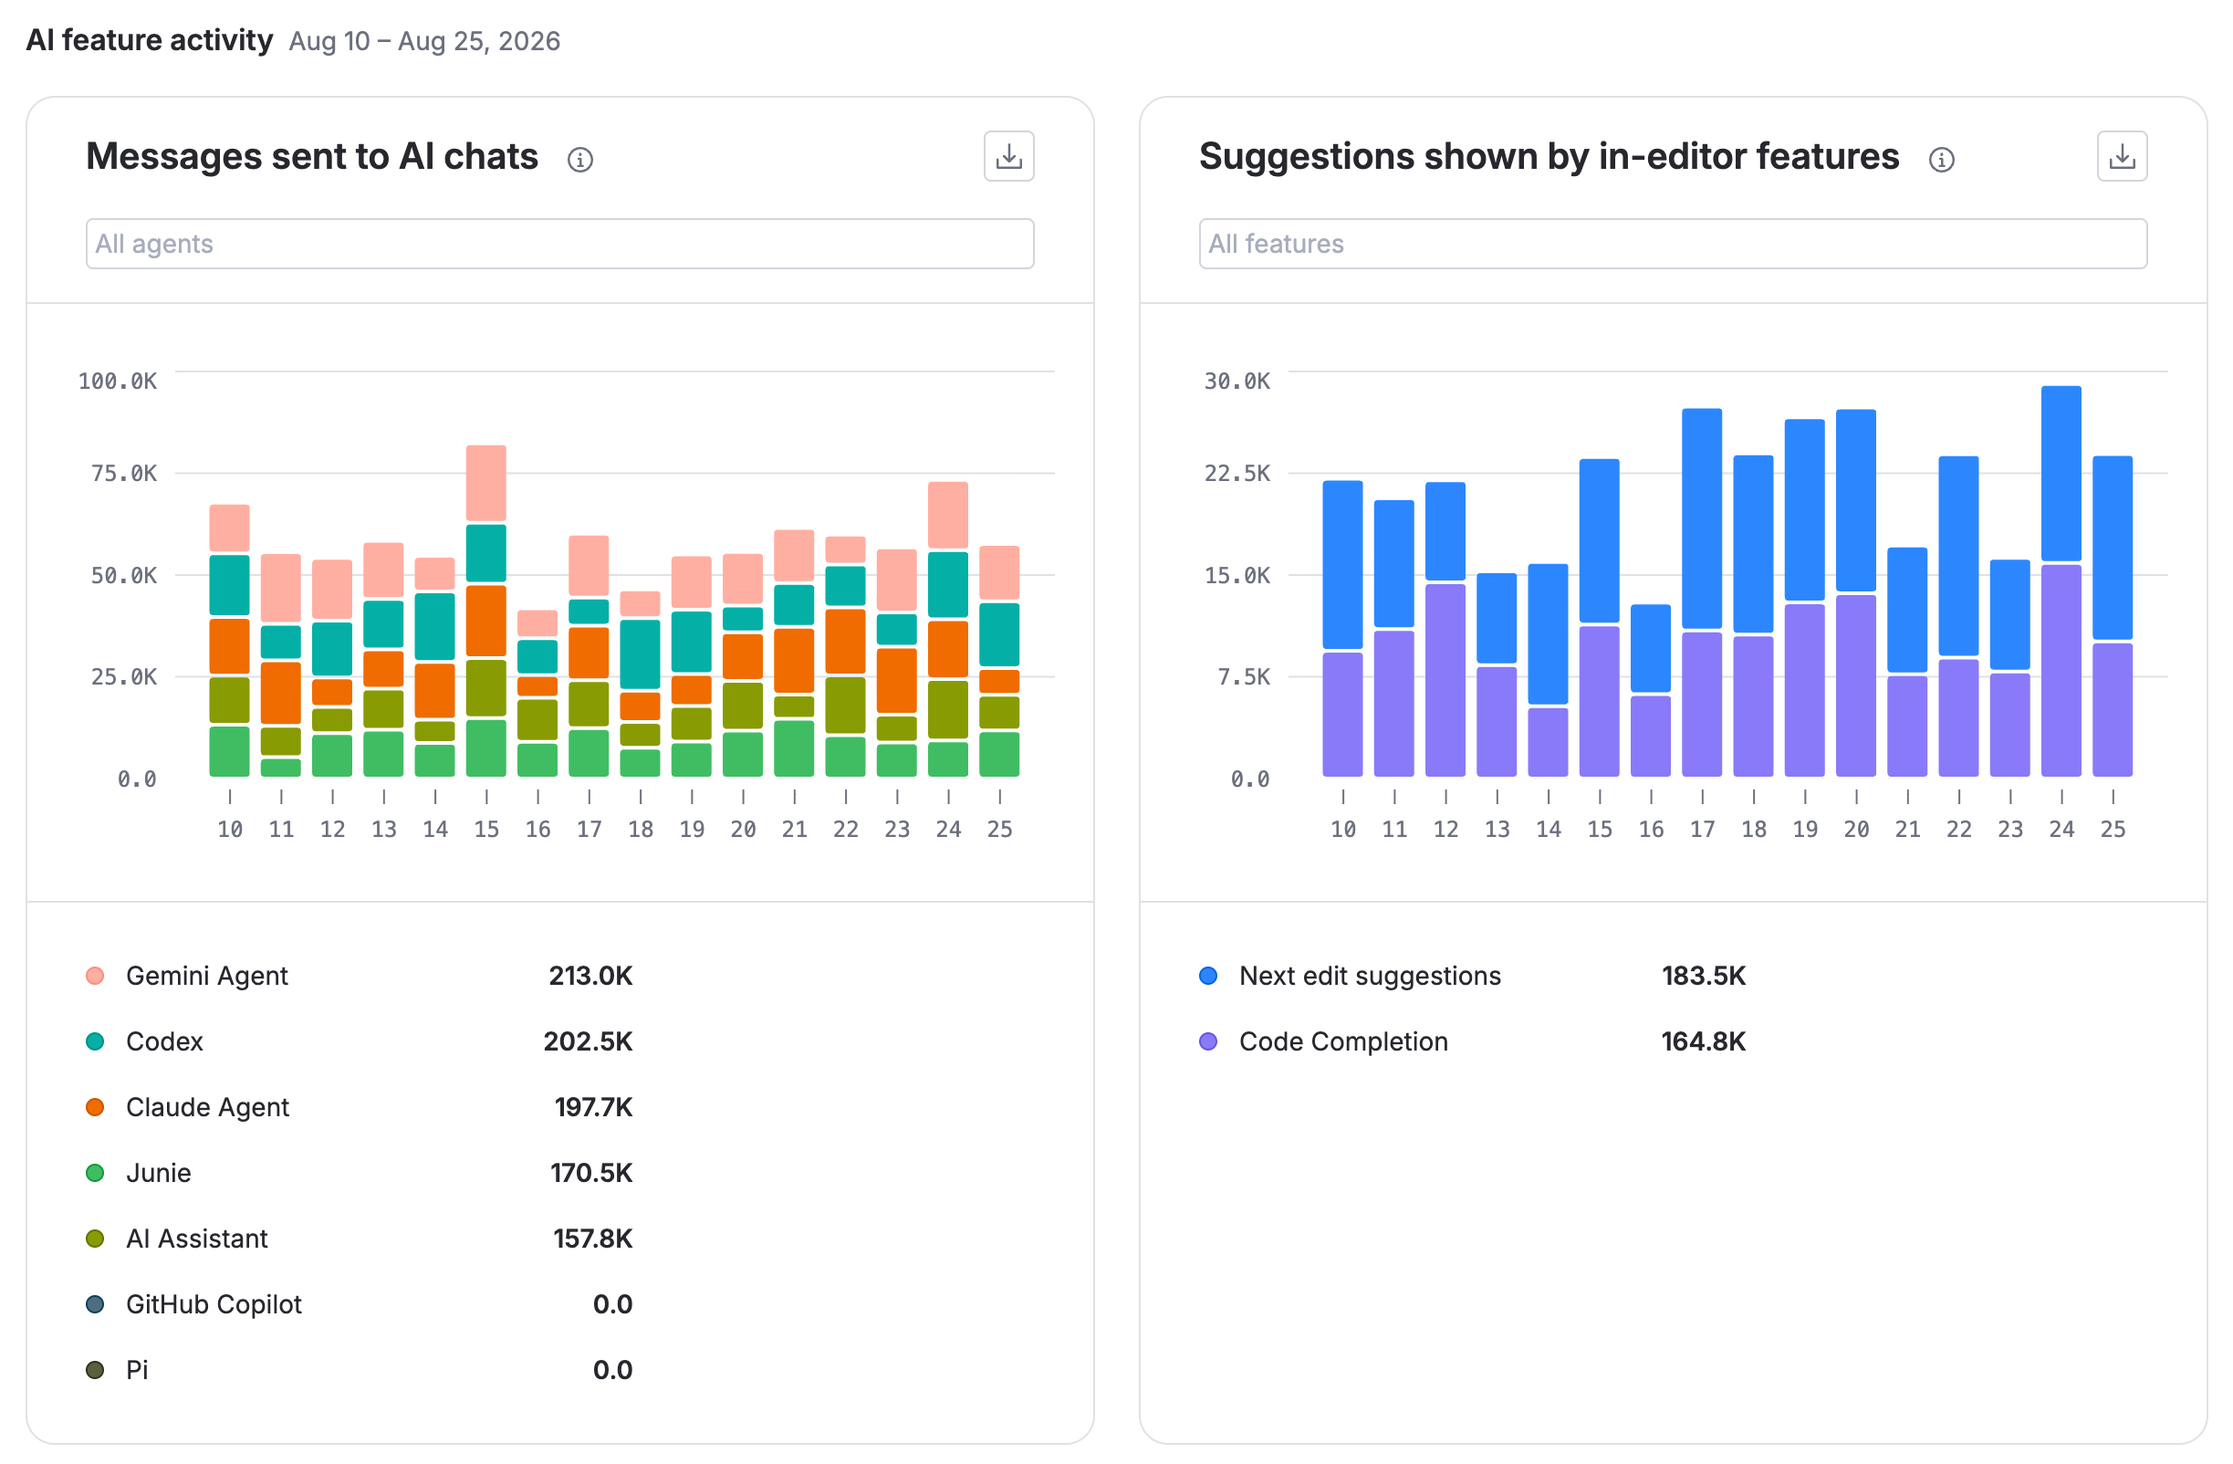Select the GitHub Copilot legend label
Viewport: 2233px width, 1464px height.
tap(214, 1304)
